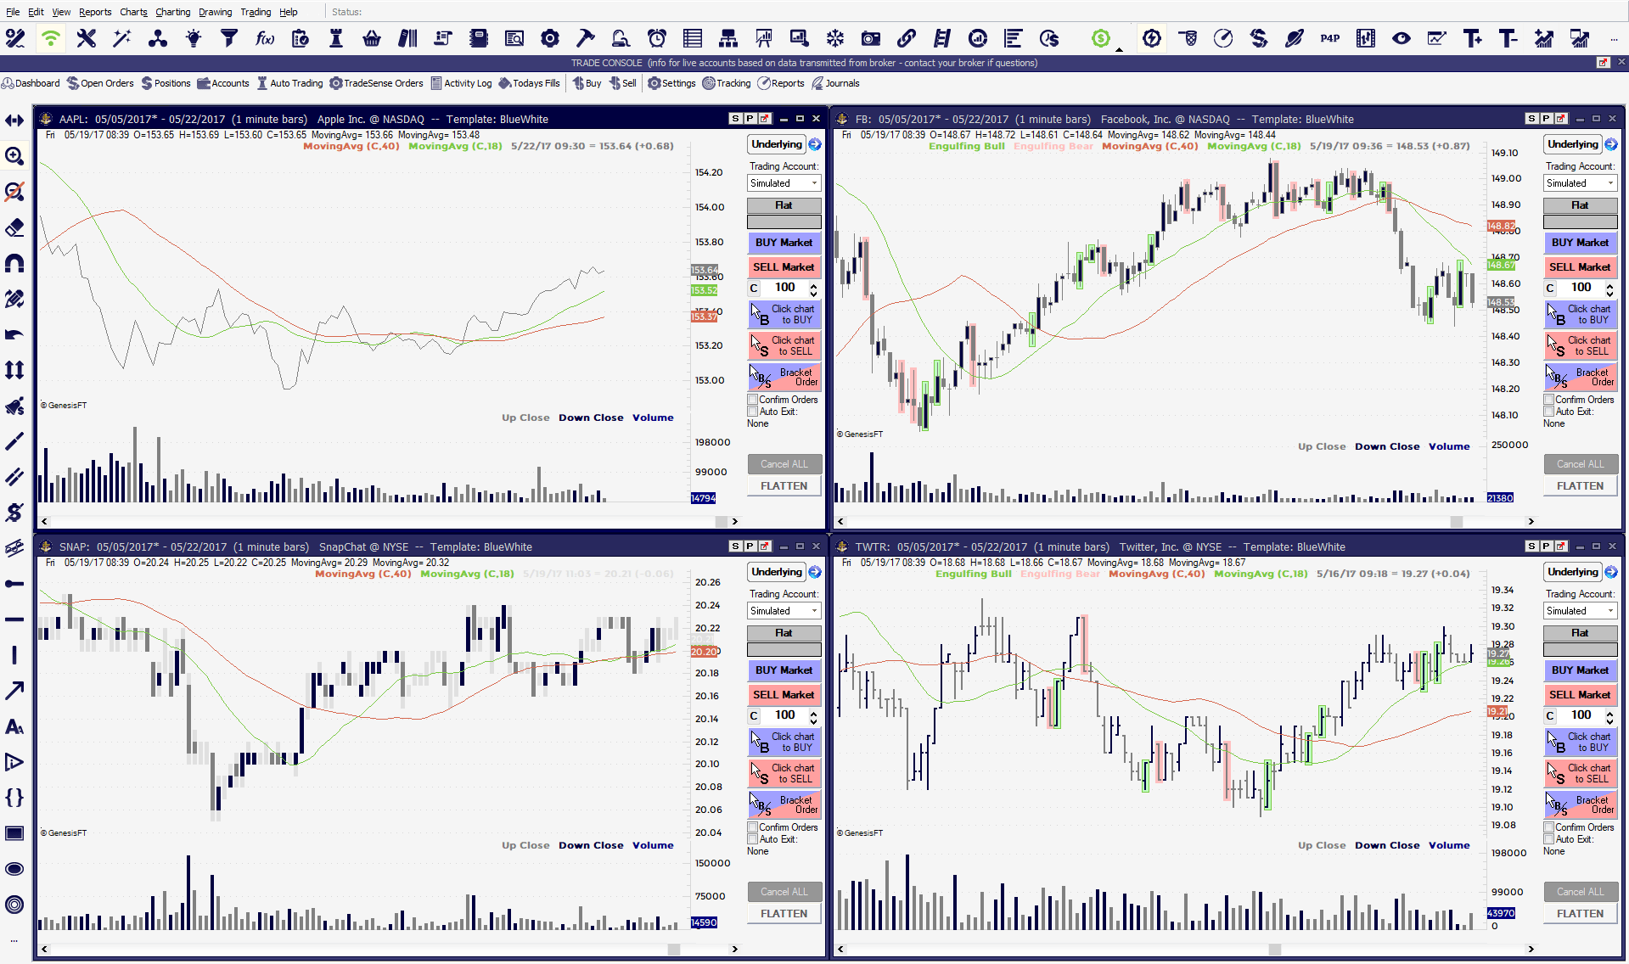Click the quantity field in SNAP chart

click(x=784, y=716)
